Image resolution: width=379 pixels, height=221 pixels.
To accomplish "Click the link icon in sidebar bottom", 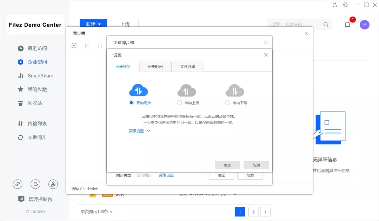I will [18, 184].
